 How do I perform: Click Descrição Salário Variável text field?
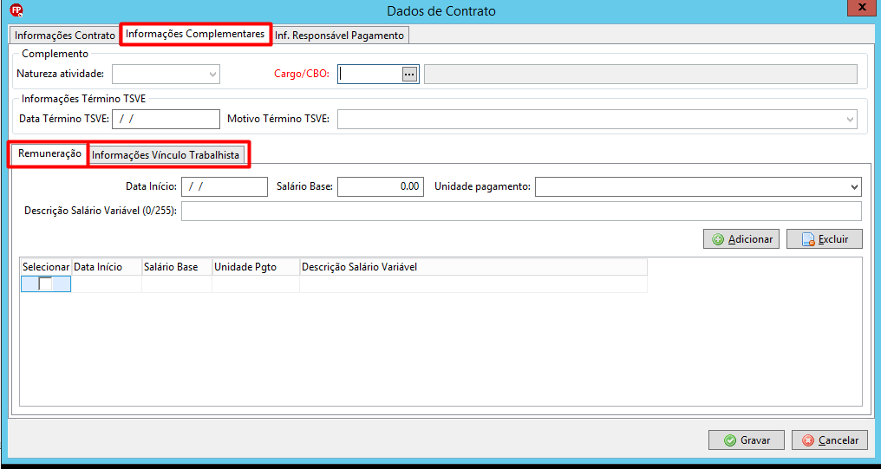(x=521, y=212)
